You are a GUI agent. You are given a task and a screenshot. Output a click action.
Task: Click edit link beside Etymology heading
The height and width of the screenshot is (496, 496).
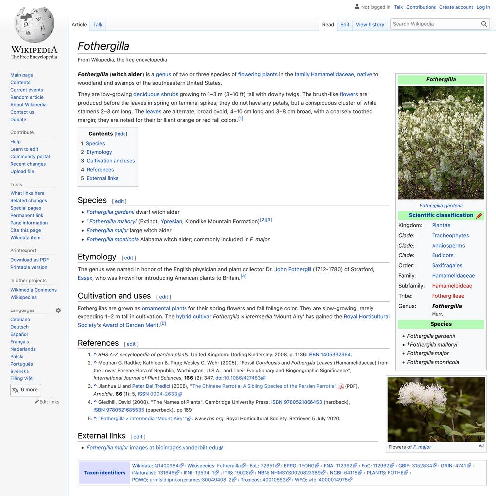coord(129,258)
